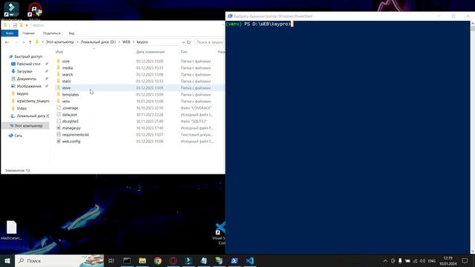475x267 pixels.
Task: Open the Video quick access folder
Action: point(22,108)
